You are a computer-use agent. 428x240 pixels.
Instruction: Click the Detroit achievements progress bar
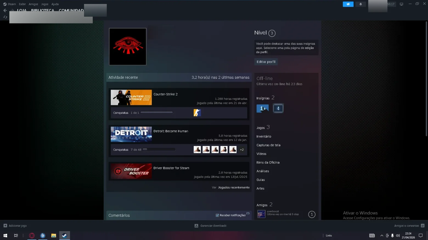pos(159,149)
